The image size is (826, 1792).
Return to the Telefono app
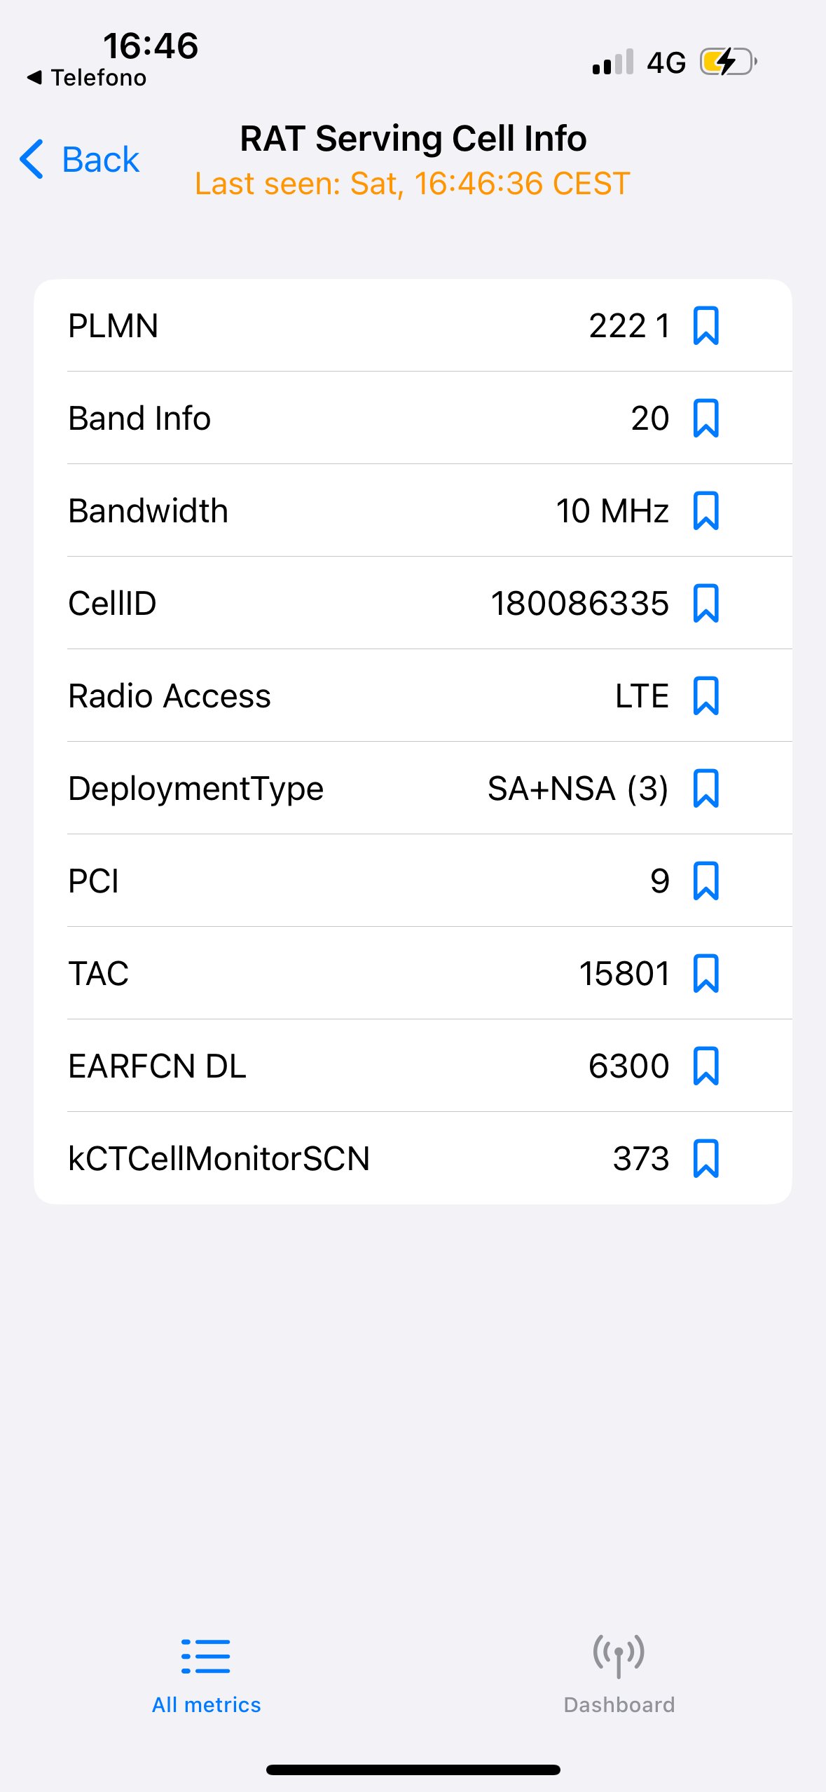pyautogui.click(x=87, y=78)
